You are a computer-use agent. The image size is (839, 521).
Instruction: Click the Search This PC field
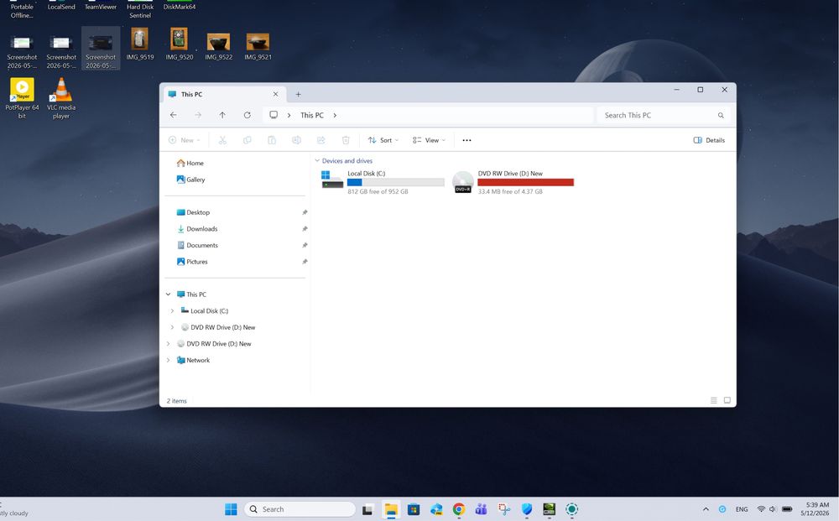pyautogui.click(x=663, y=115)
